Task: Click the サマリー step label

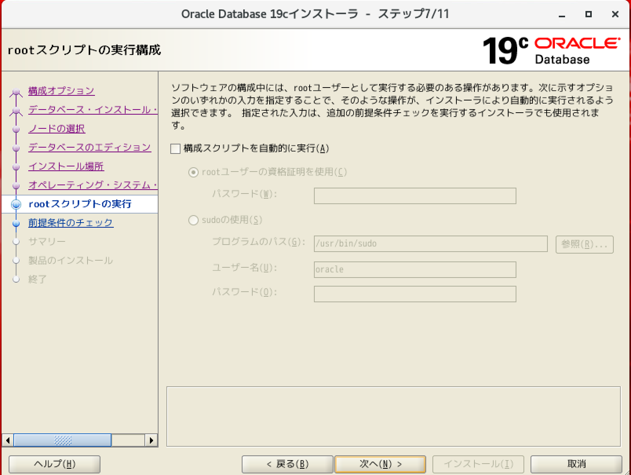Action: pyautogui.click(x=47, y=241)
